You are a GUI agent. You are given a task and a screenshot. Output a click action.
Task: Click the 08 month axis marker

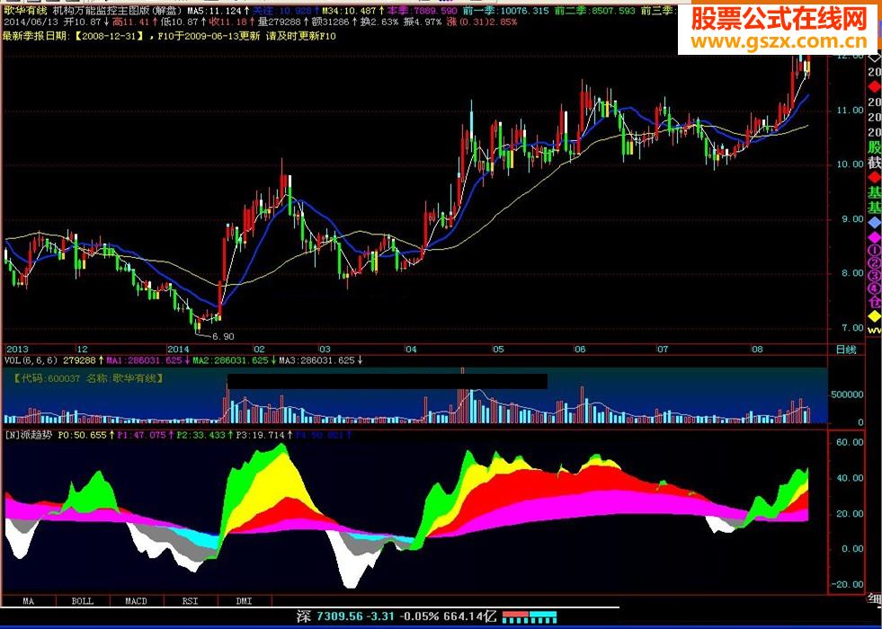[x=757, y=349]
